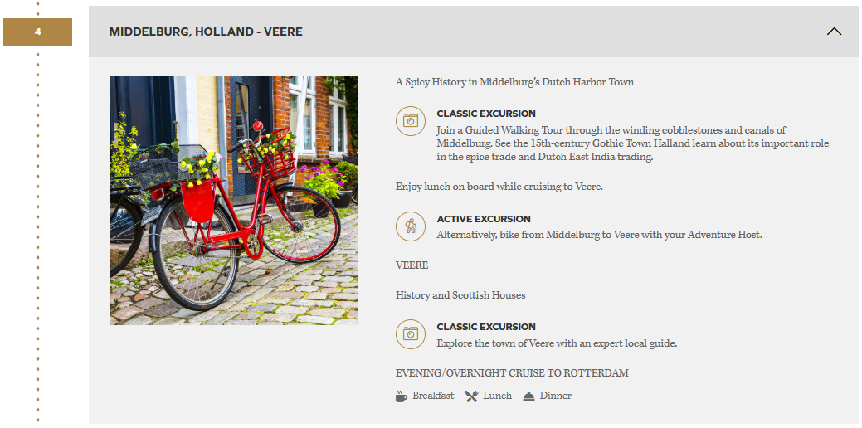Screen dimensions: 862x428
Task: Collapse the Middelburg day section chevron
Action: pos(834,32)
